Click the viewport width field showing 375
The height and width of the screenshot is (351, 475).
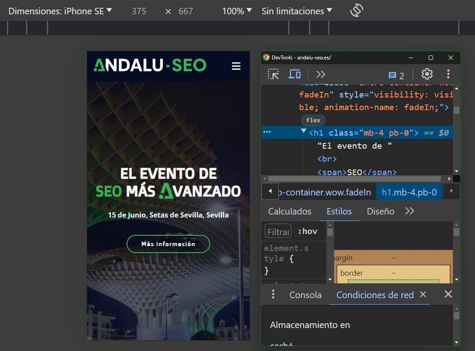coord(139,11)
